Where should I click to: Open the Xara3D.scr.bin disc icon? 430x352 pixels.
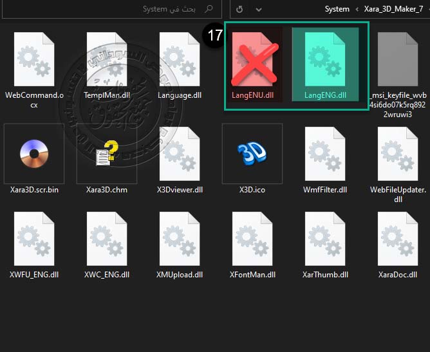pos(34,154)
